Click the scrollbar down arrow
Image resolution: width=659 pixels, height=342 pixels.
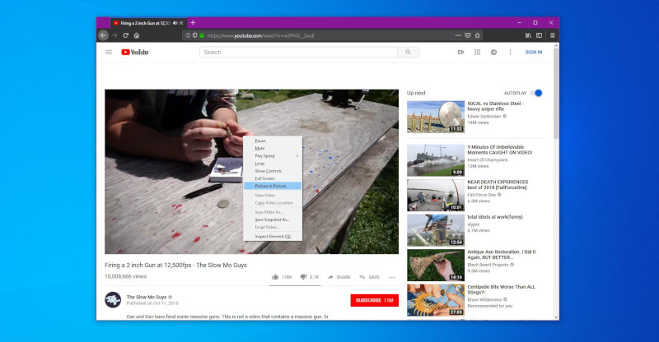tap(557, 317)
